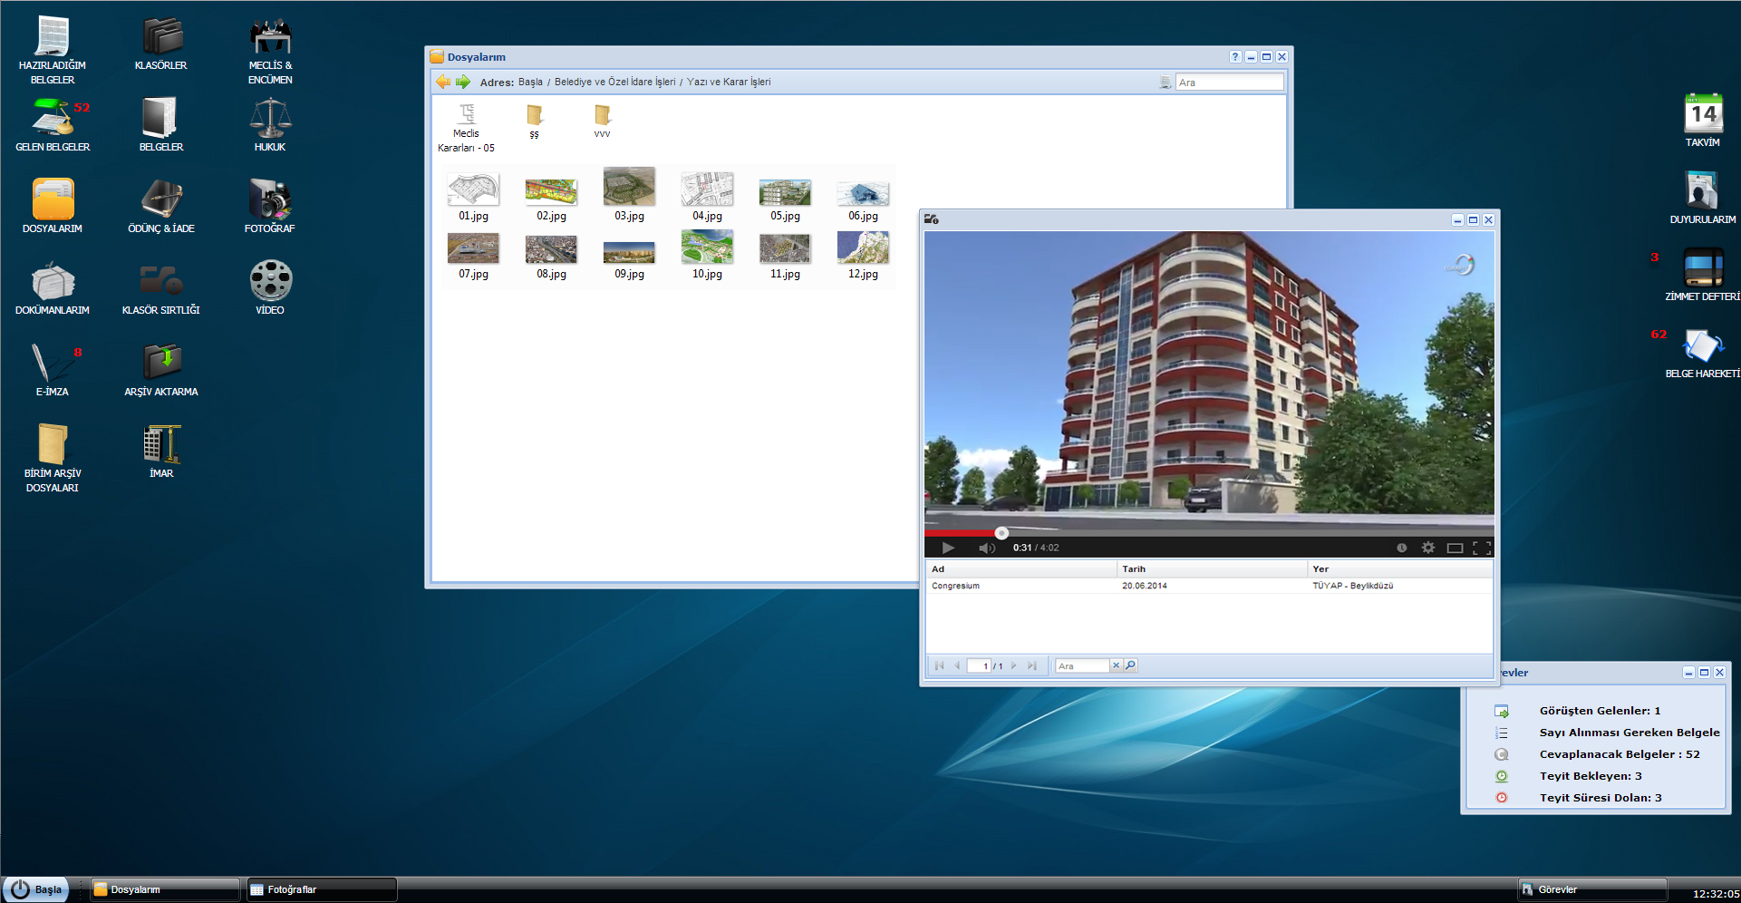Viewport: 1741px width, 903px height.
Task: Go to last page in video list
Action: coord(1031,665)
